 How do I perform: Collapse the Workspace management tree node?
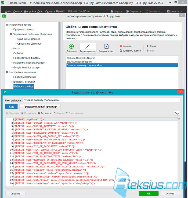tap(11, 34)
